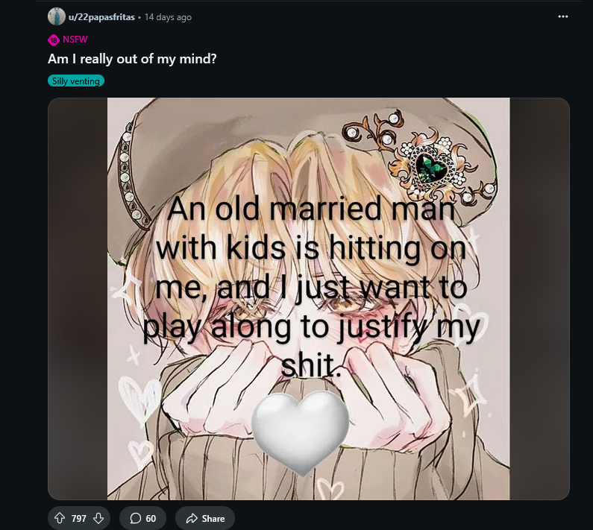Click the 797 vote count

pos(79,519)
